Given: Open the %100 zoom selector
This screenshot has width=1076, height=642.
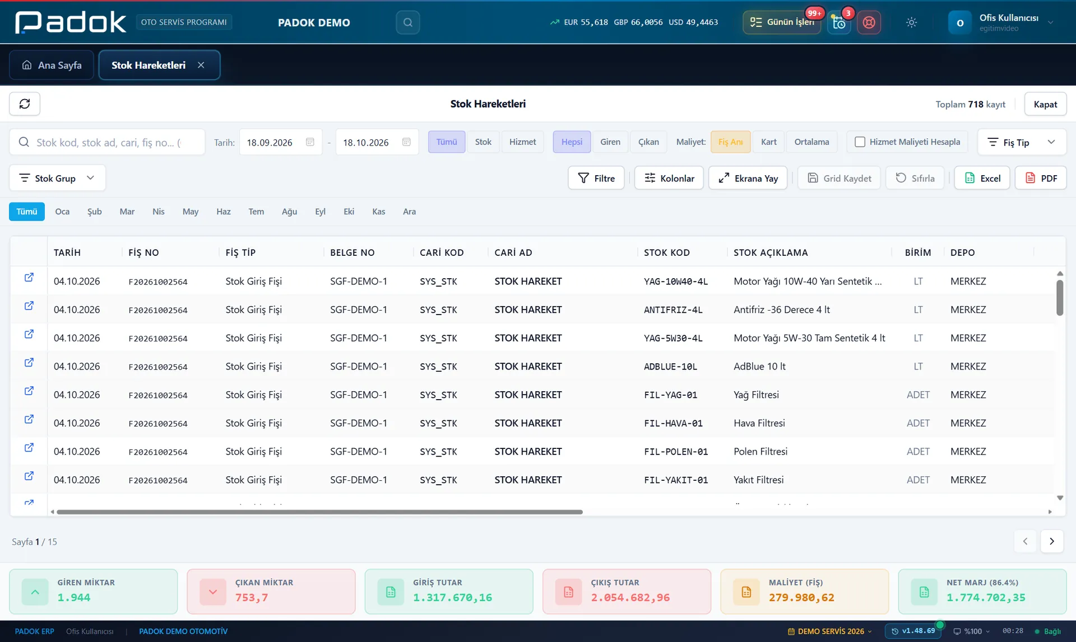Looking at the screenshot, I should tap(972, 631).
